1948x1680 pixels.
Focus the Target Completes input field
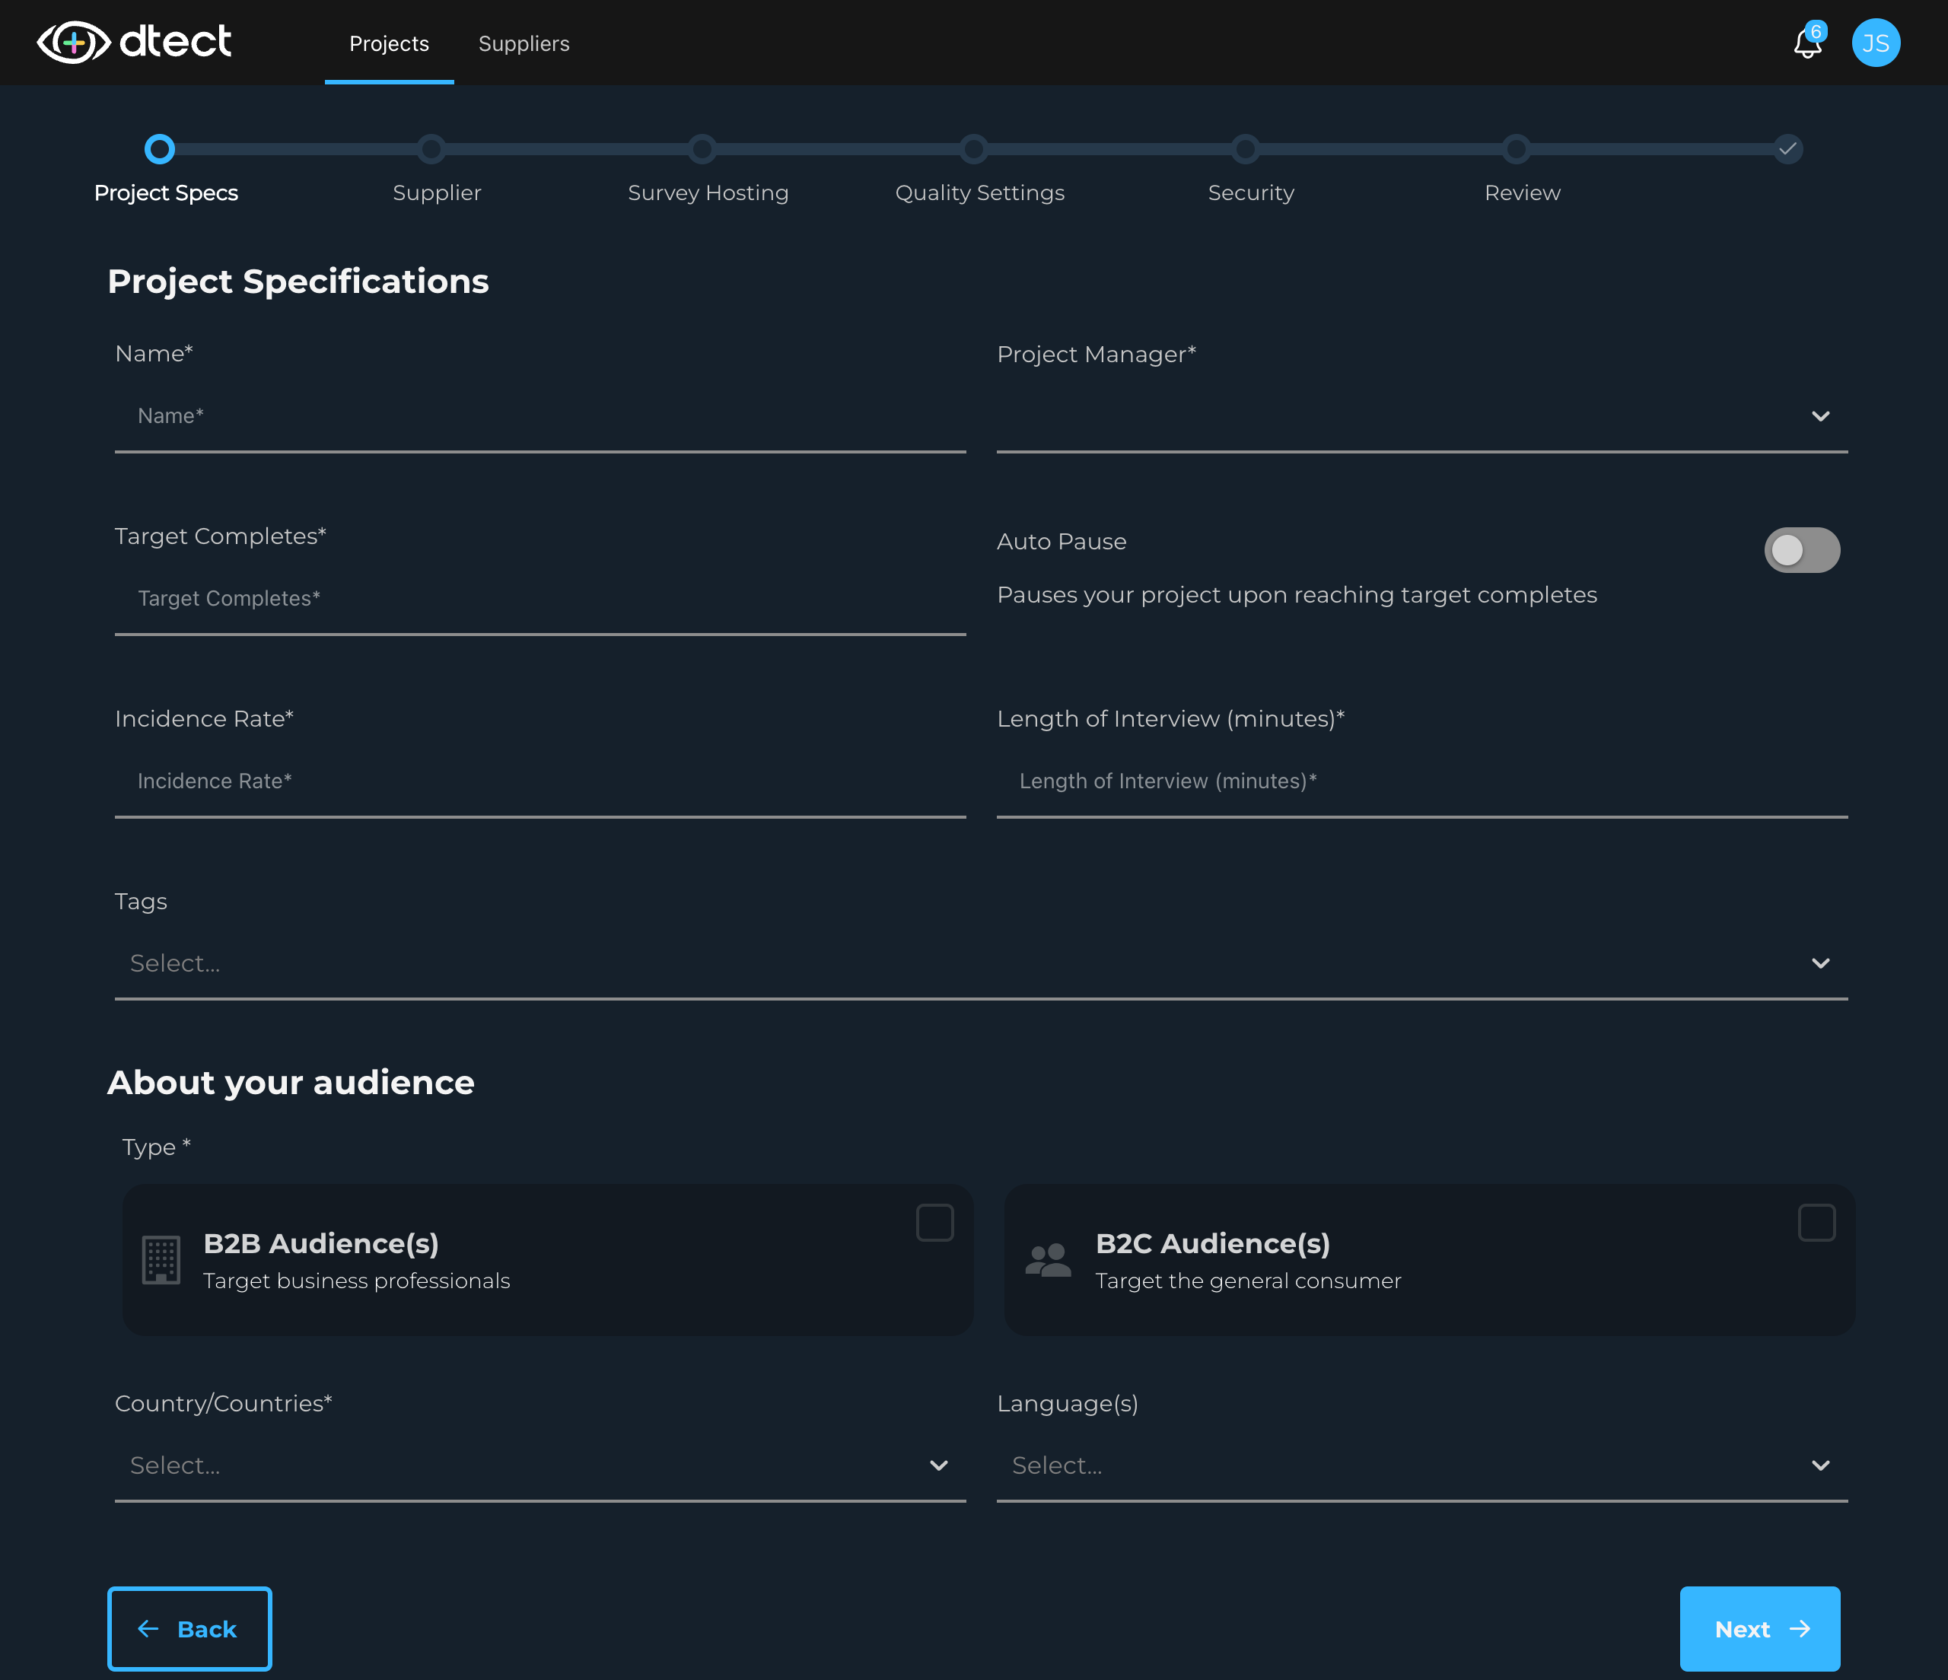coord(540,599)
